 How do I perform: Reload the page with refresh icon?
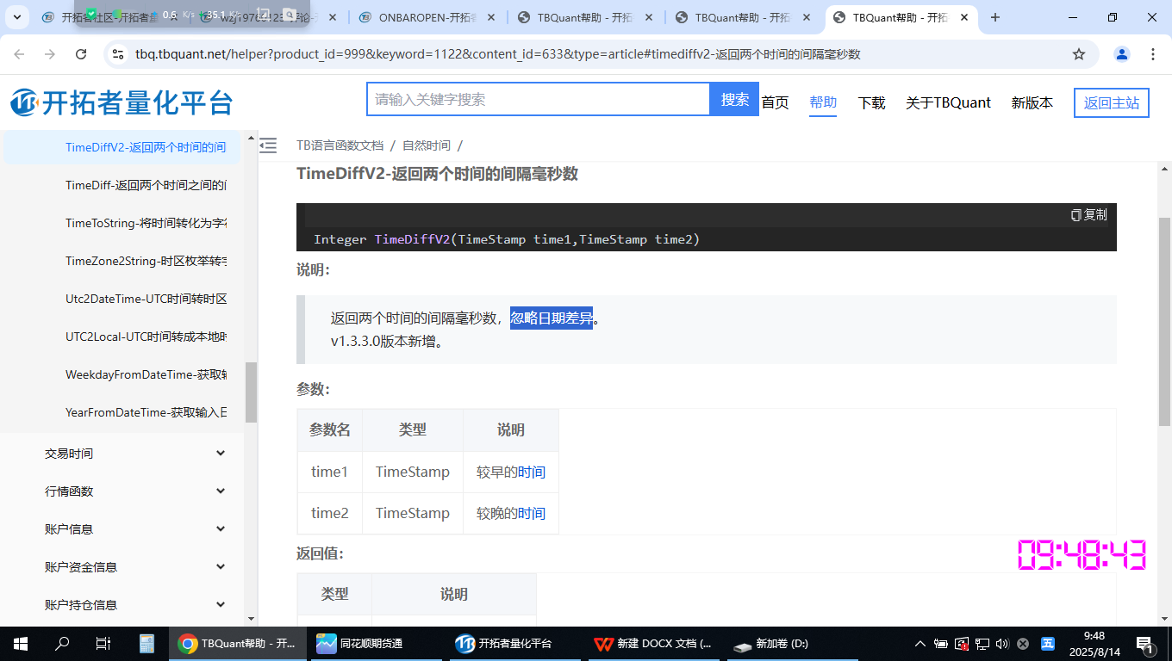coord(81,54)
